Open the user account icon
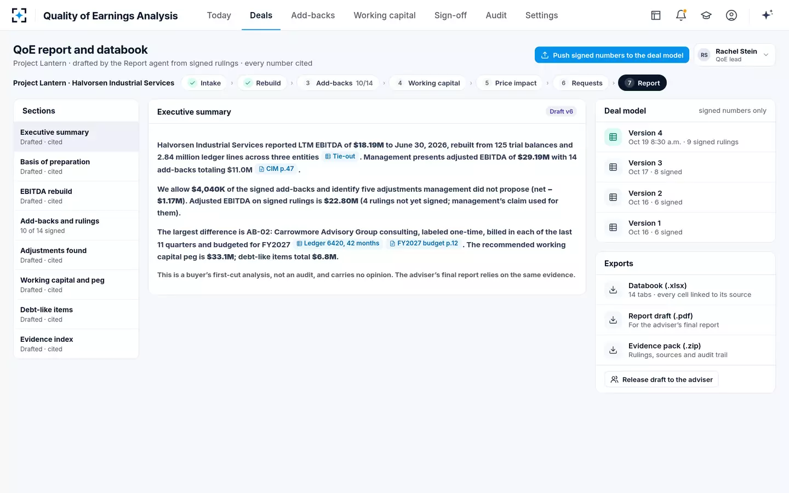Viewport: 789px width, 493px height. click(731, 15)
